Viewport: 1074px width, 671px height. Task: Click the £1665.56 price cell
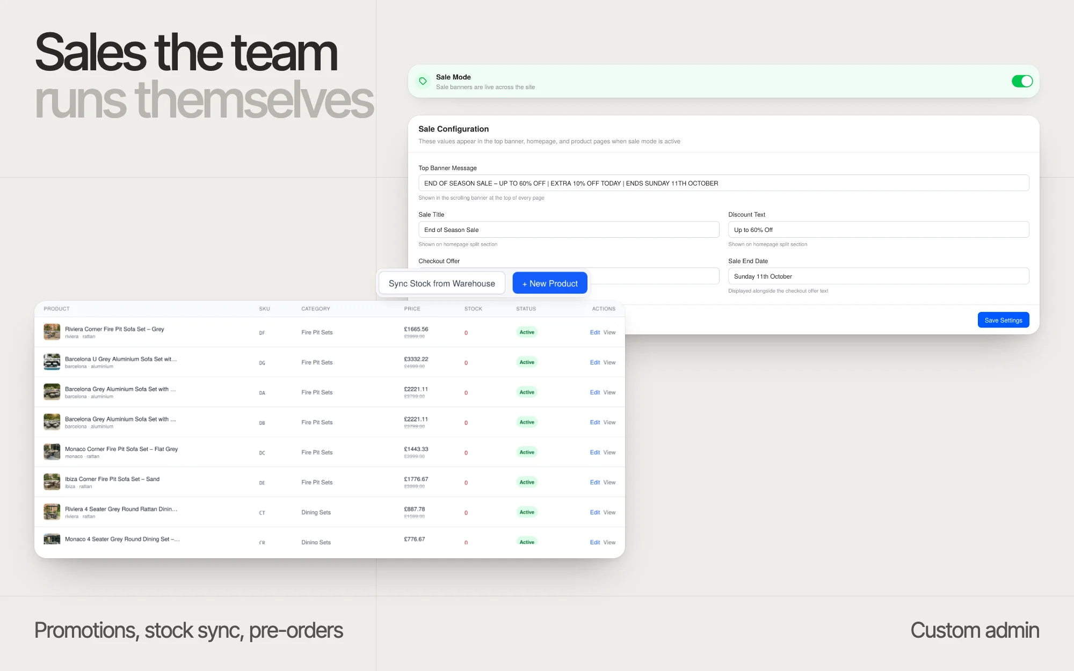point(416,329)
